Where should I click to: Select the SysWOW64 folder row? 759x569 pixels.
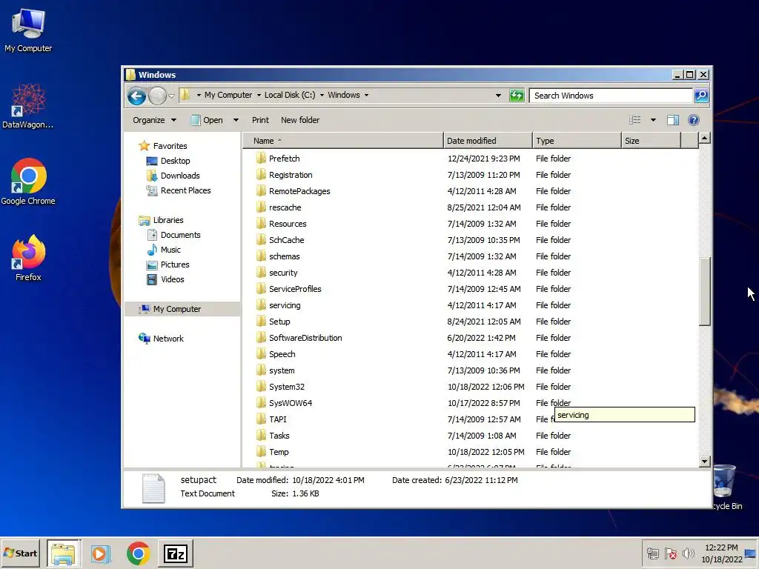(x=471, y=403)
